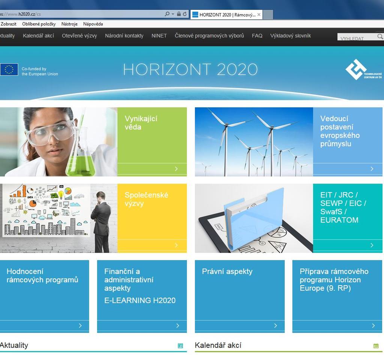Select the HORIZONT 2020 browser tab
384x358 pixels.
pos(226,15)
